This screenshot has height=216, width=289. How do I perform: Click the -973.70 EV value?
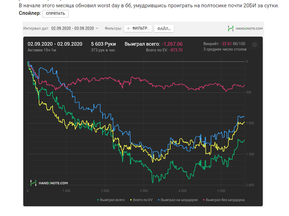[176, 50]
